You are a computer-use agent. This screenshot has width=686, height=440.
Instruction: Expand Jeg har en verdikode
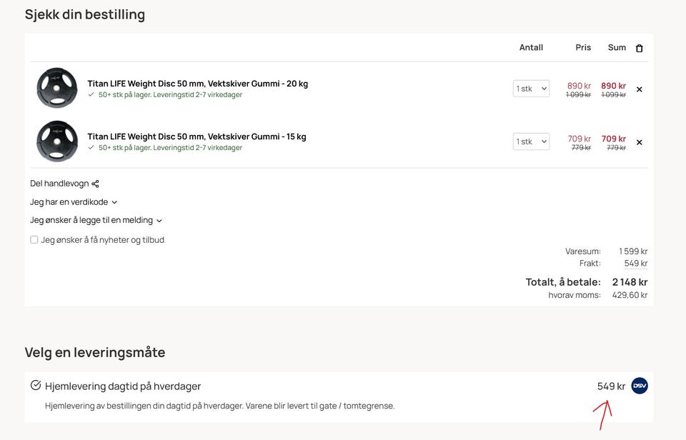(74, 202)
